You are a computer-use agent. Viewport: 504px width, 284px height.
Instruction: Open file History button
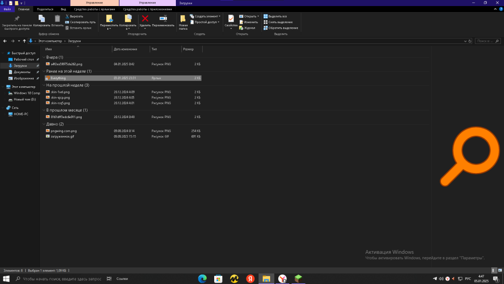247,28
